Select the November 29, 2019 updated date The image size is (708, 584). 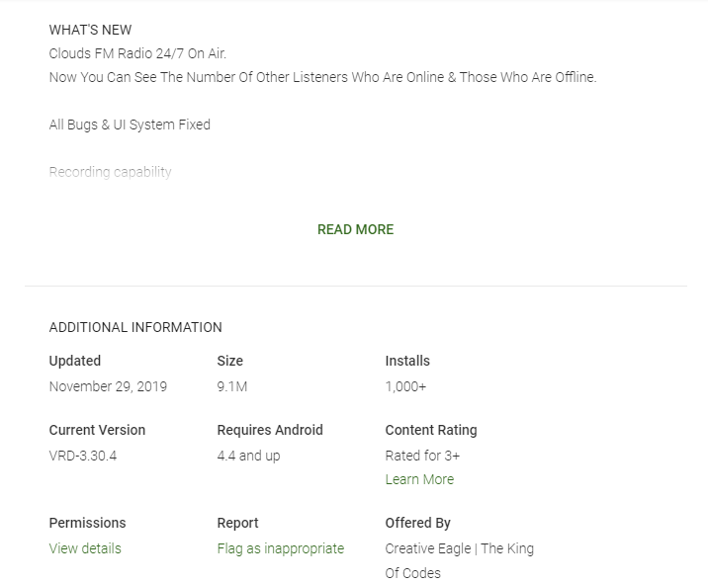[x=108, y=386]
